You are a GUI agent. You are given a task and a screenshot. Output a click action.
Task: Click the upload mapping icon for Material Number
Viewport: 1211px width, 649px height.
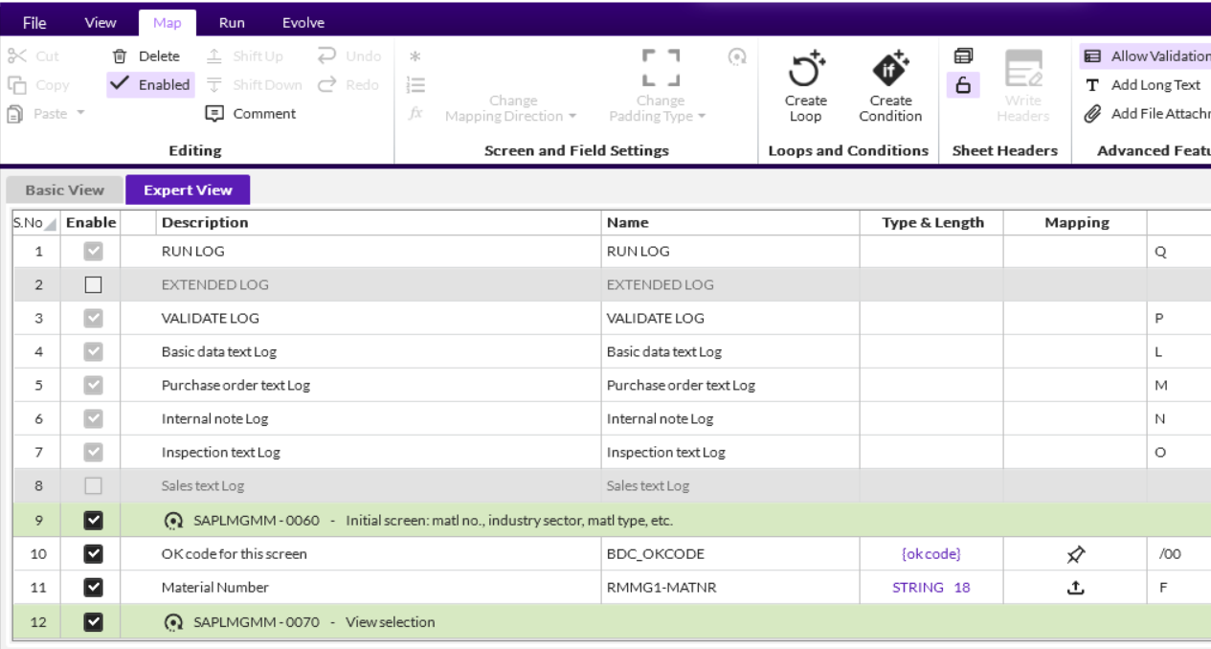[1076, 588]
